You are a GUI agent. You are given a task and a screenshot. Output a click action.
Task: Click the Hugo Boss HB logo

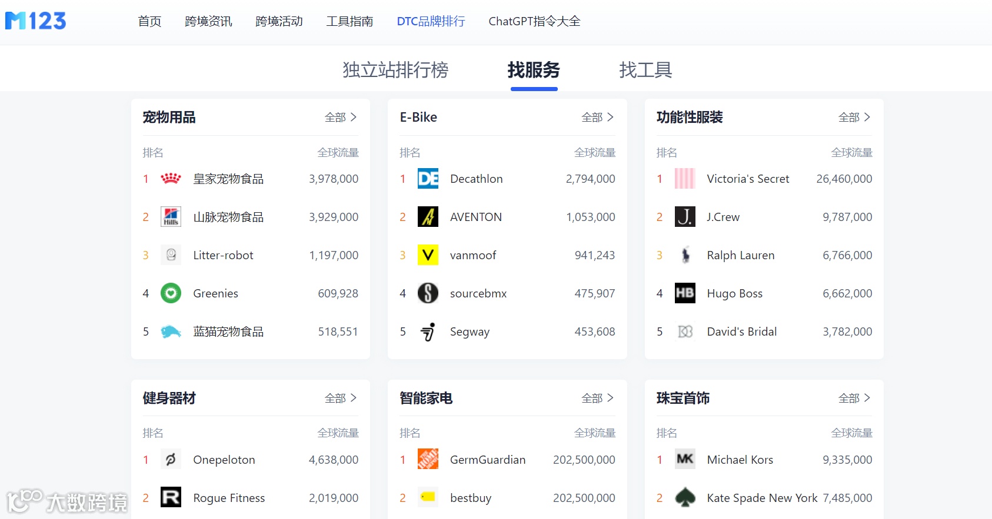click(685, 293)
